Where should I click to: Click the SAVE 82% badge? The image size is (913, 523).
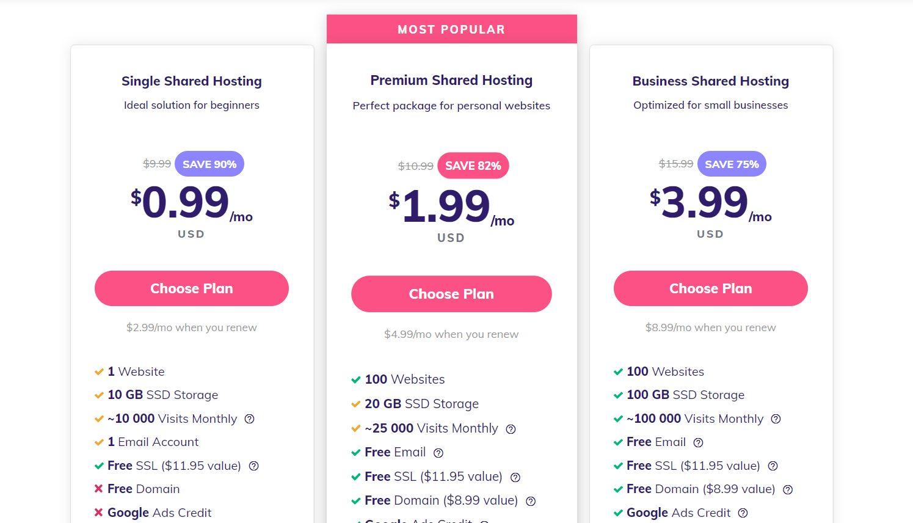[473, 166]
